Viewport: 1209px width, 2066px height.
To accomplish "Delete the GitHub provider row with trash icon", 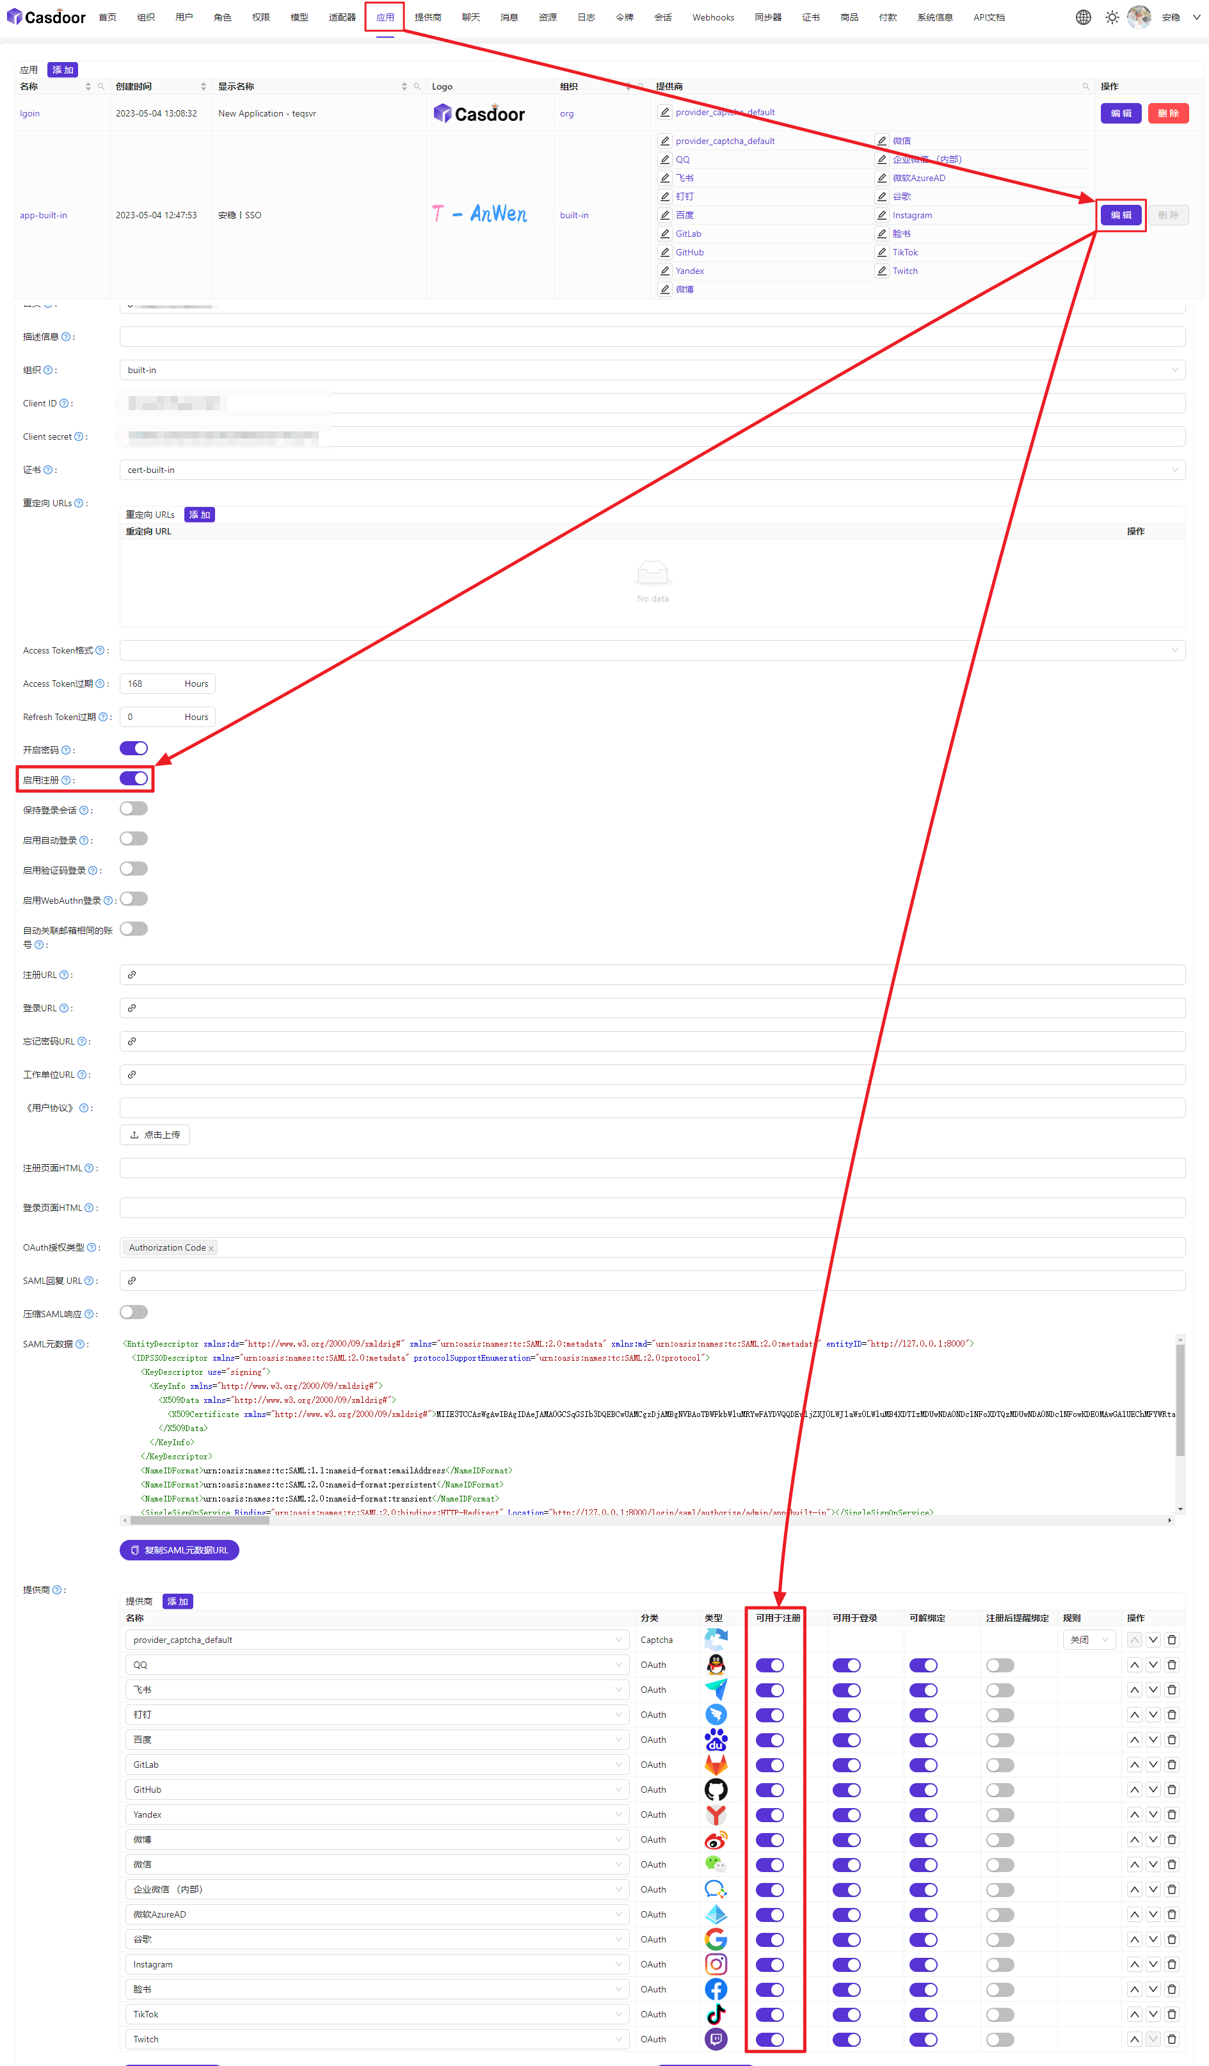I will coord(1171,1790).
